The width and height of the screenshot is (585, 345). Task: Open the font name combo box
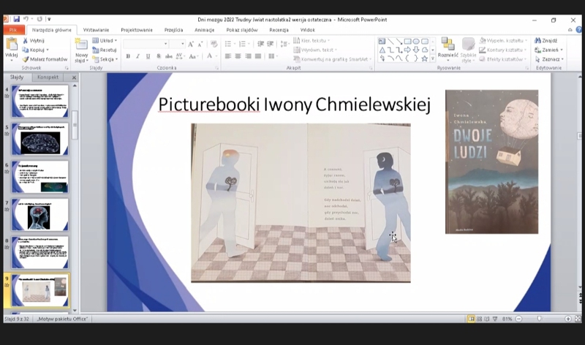(x=146, y=44)
